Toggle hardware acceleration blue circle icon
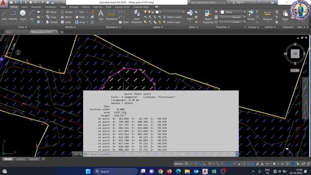Image resolution: width=311 pixels, height=175 pixels. click(293, 164)
